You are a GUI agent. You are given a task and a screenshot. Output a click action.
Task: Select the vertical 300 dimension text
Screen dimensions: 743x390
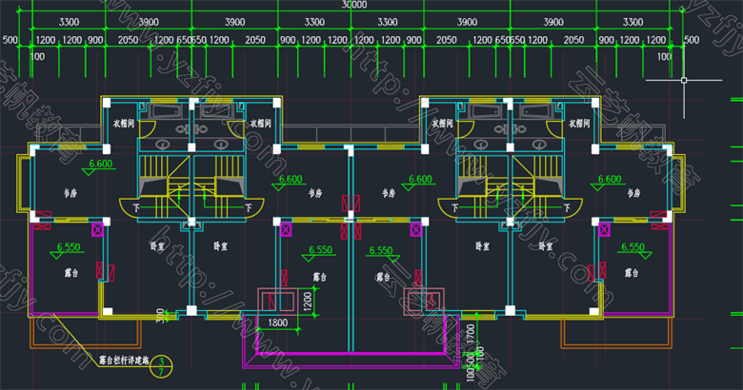tap(160, 315)
